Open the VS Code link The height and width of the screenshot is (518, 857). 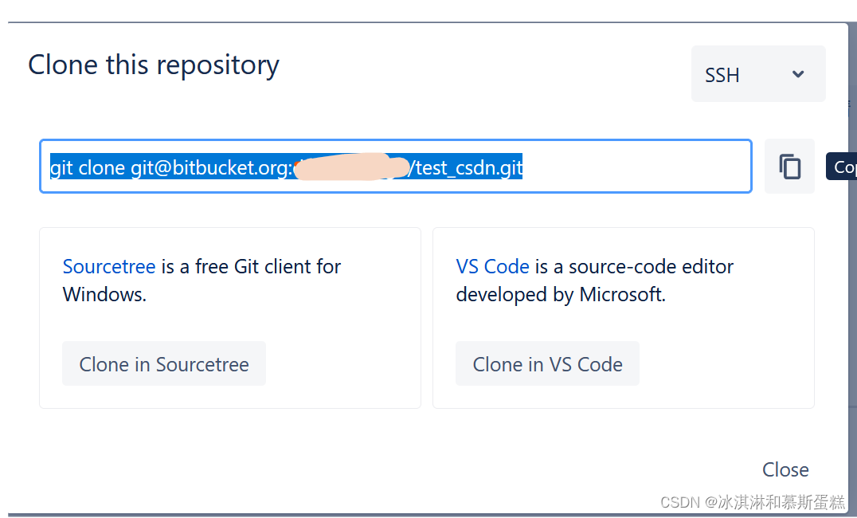click(492, 266)
